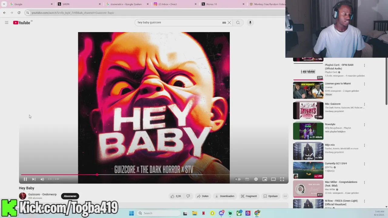Open options menu for OPM BABI video
This screenshot has height=218, width=388.
click(364, 65)
